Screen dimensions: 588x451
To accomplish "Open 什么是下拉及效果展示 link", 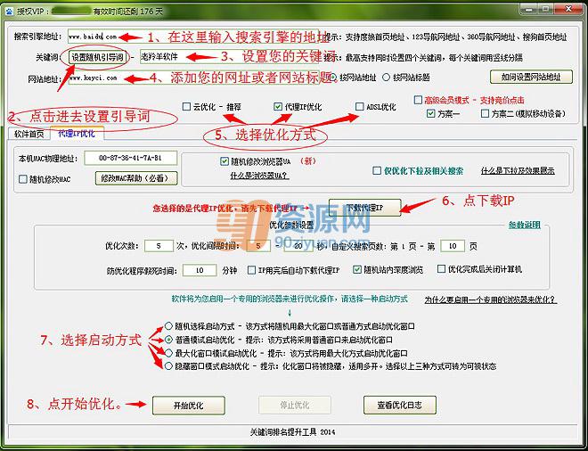I will 518,171.
